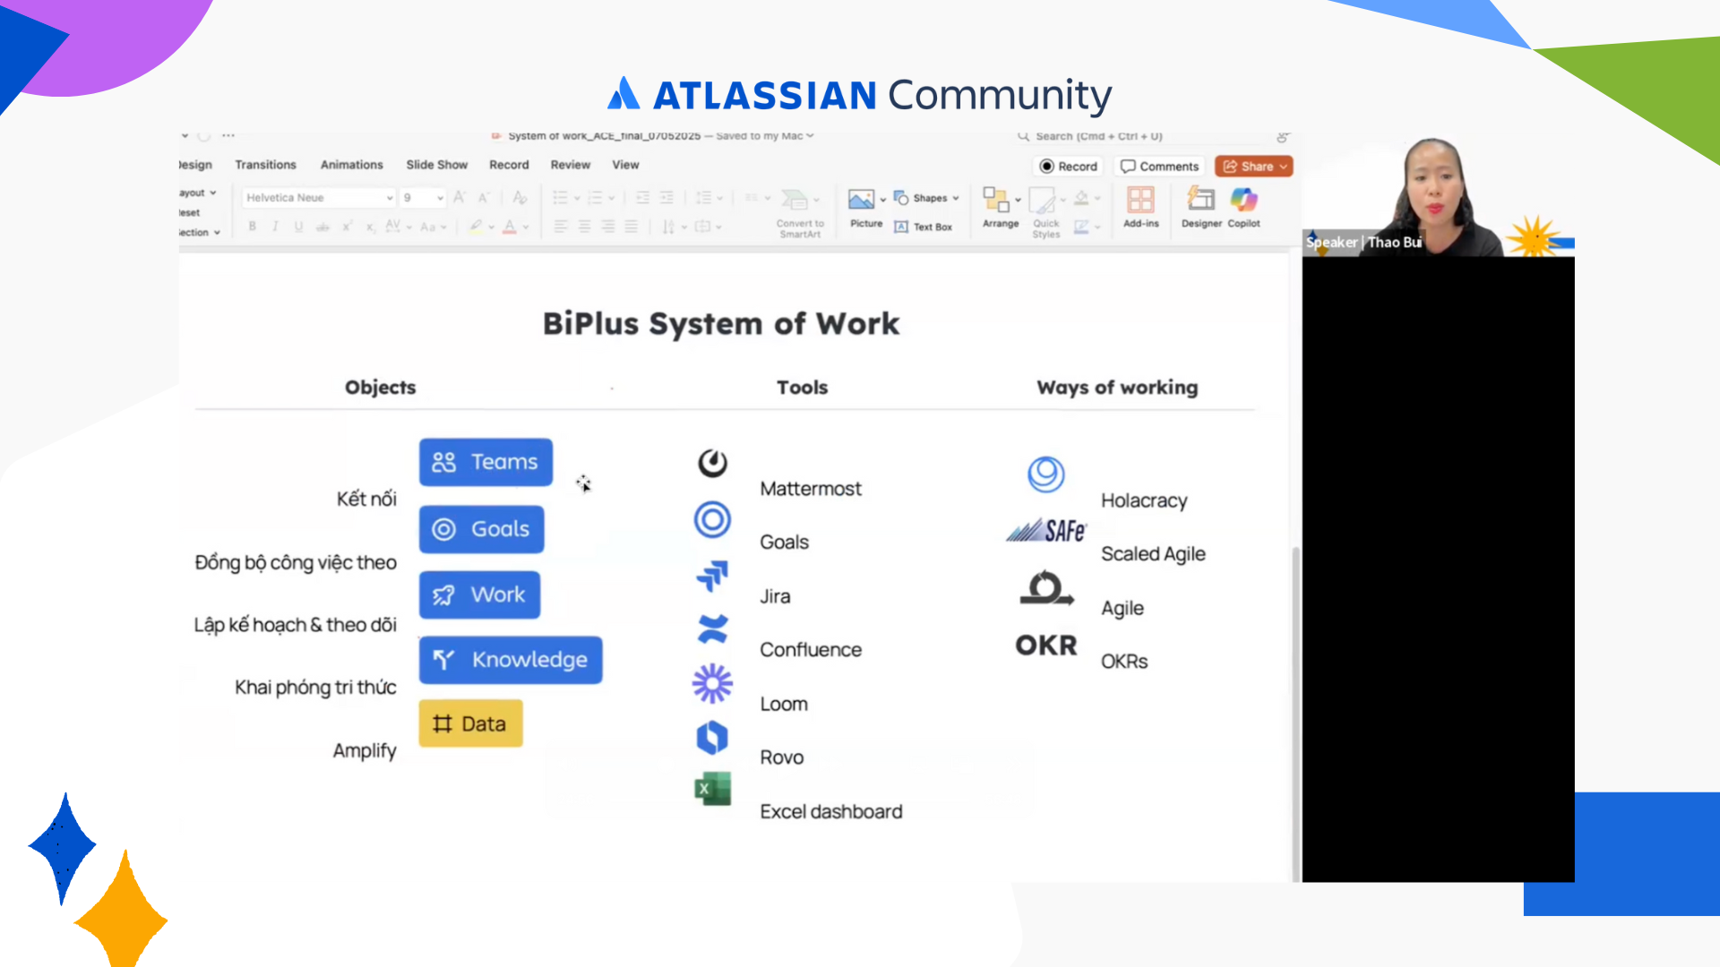Click the Record button with circle icon

pyautogui.click(x=1068, y=167)
